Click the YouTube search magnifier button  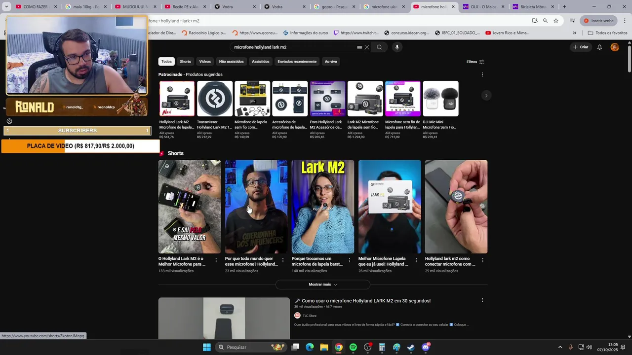[379, 47]
